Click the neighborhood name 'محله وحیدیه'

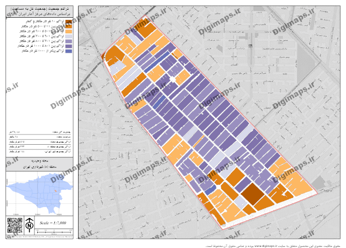(40, 161)
